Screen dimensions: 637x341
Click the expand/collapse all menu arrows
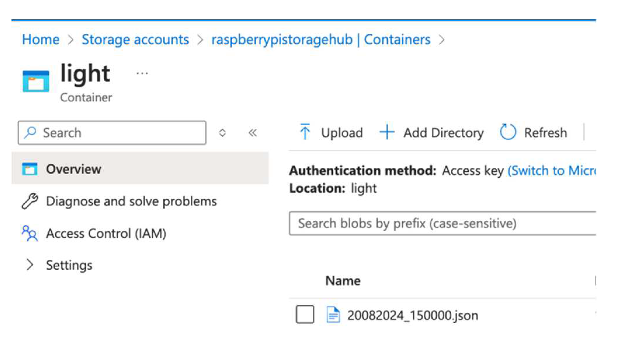coord(222,133)
